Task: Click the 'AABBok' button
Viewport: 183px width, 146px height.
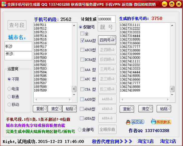Action: click(x=107, y=99)
